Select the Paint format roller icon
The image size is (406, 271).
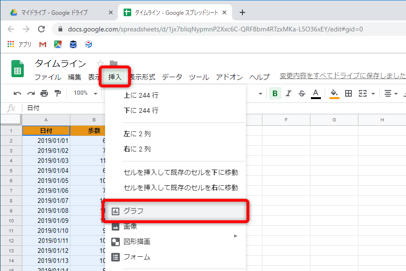point(58,93)
